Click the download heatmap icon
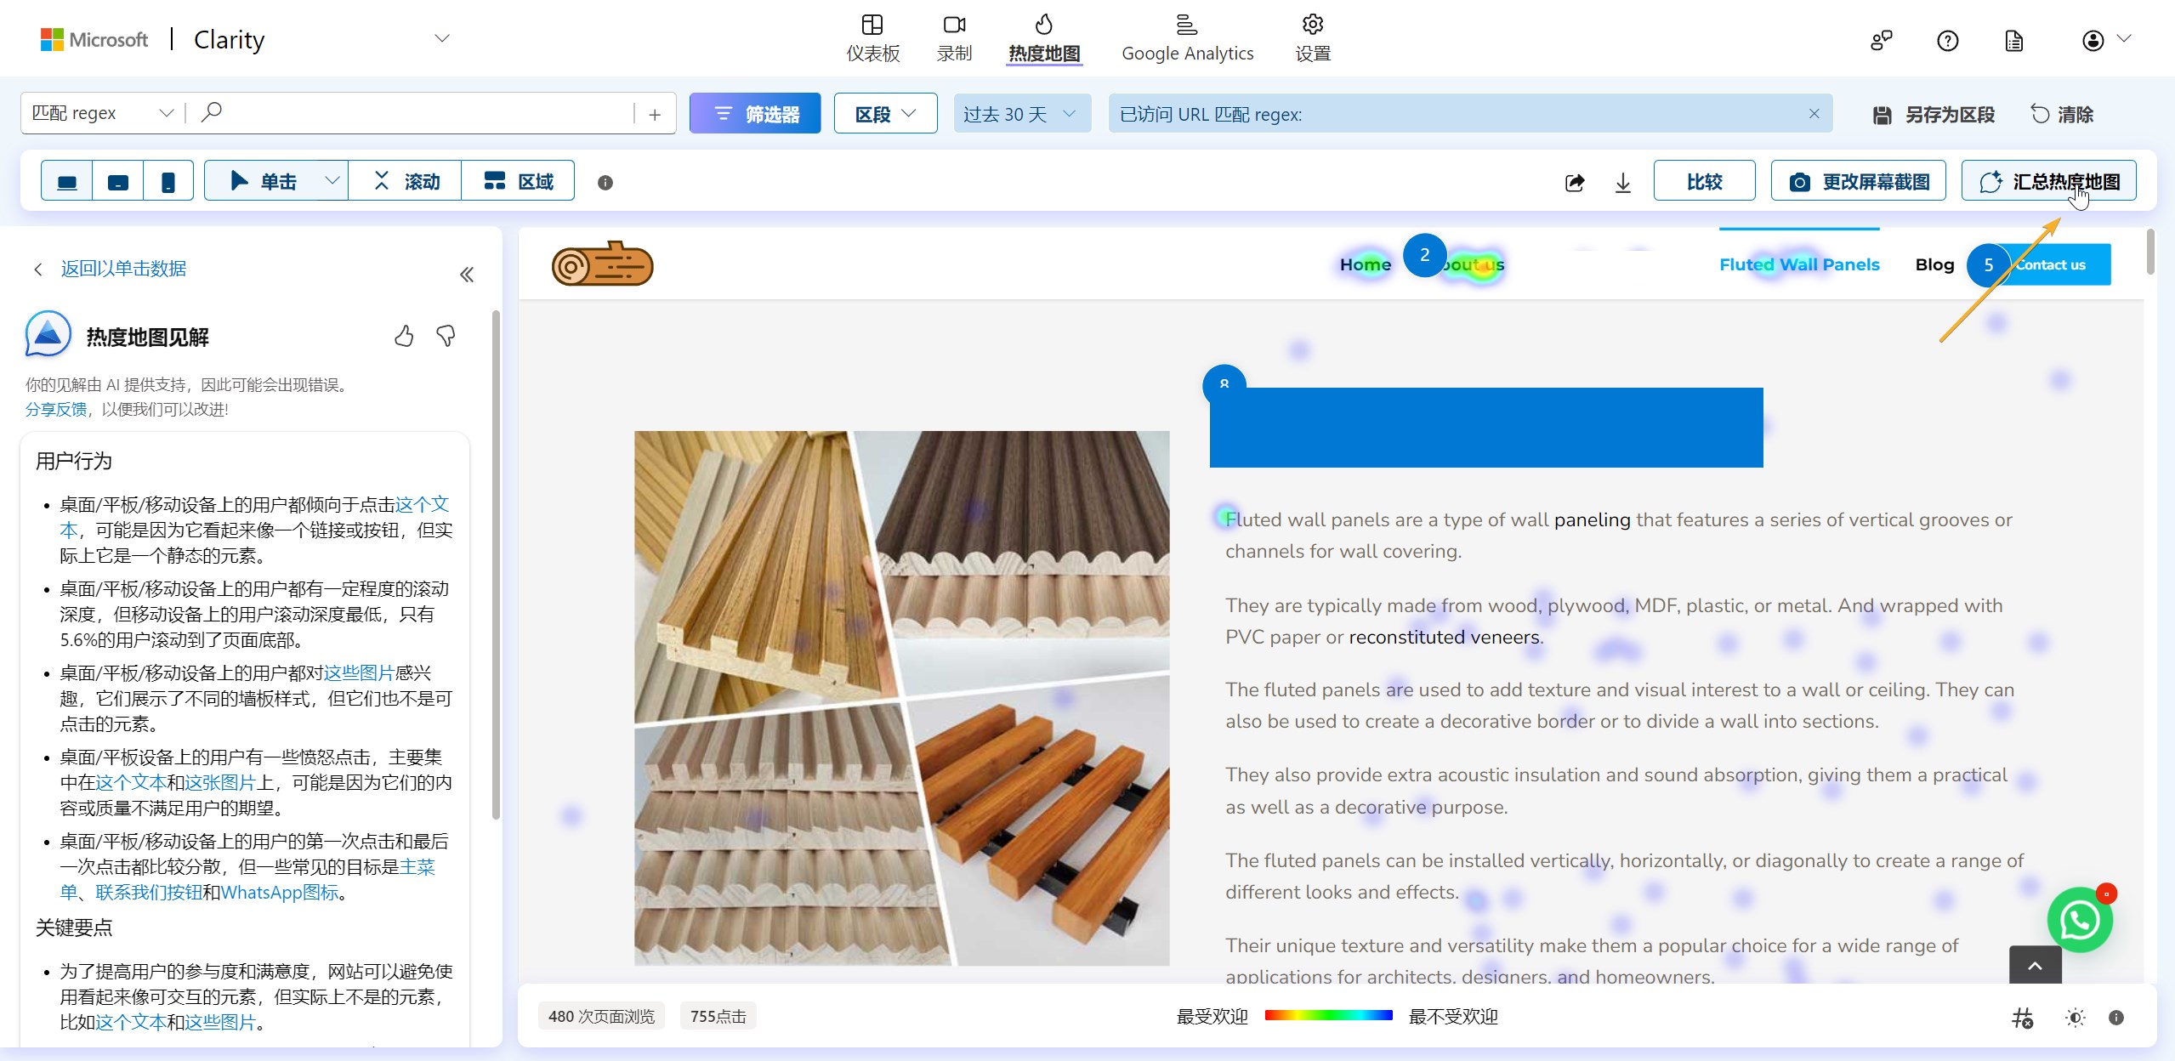This screenshot has width=2175, height=1061. (x=1622, y=182)
